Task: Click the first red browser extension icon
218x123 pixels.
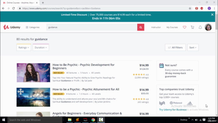Action: [x=197, y=8]
